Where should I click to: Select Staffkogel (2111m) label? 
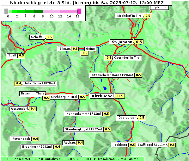152,145
